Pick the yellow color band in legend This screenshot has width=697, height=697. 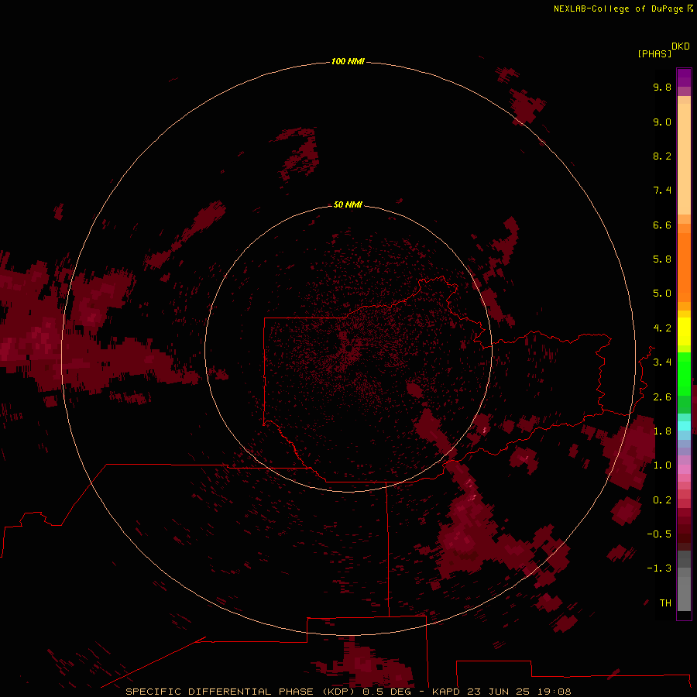click(684, 331)
